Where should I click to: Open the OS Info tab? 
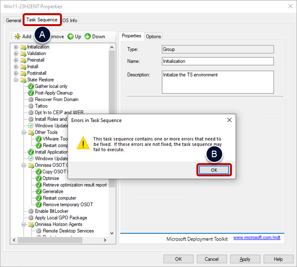point(69,20)
